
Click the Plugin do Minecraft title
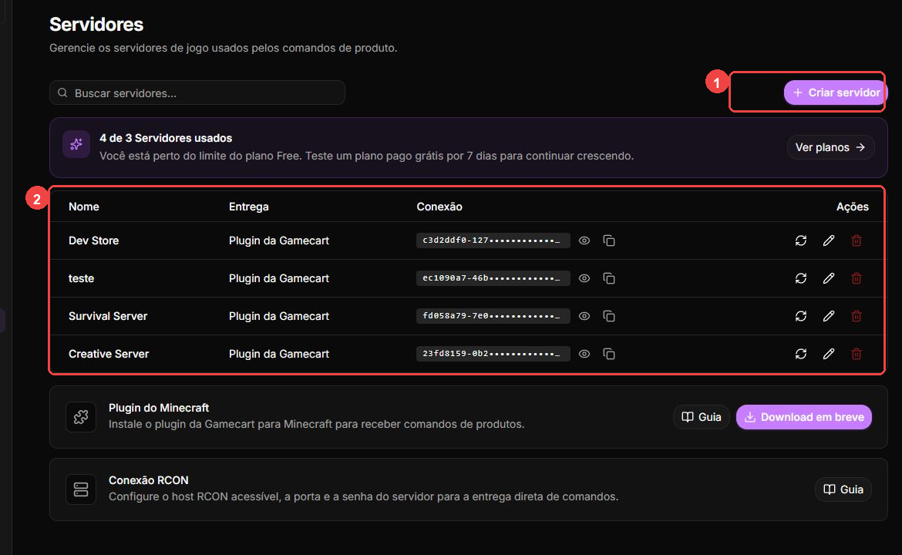159,408
